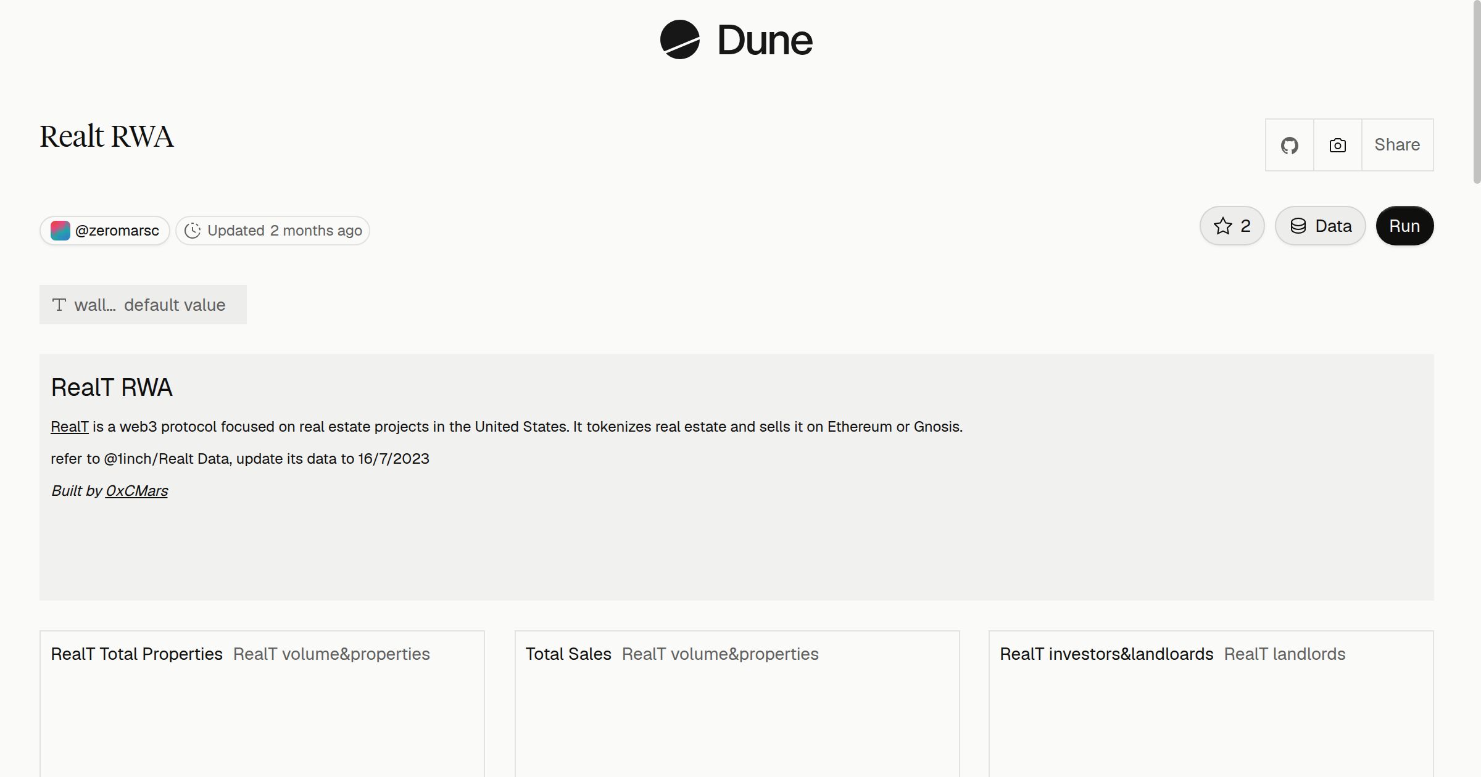The image size is (1481, 777).
Task: Click the Share button
Action: pos(1397,145)
